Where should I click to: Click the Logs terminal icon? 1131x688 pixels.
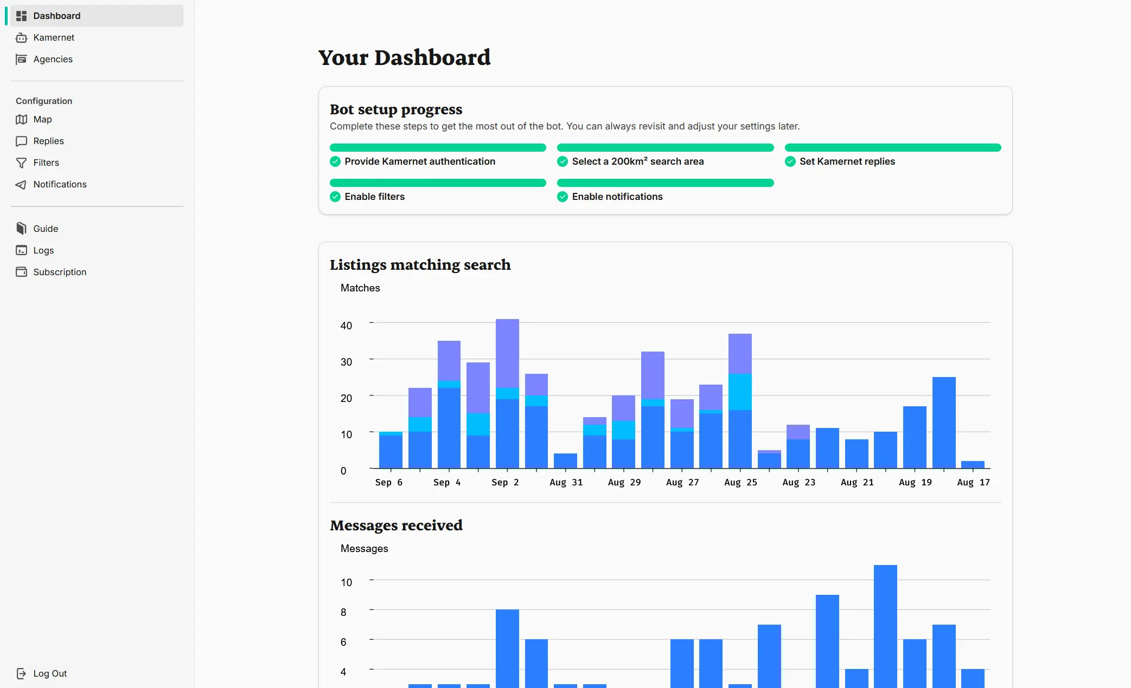coord(21,250)
